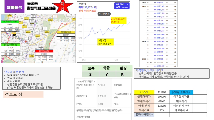The image size is (214, 120).
Task: Click the 선호도 상 box
Action: click(23, 94)
